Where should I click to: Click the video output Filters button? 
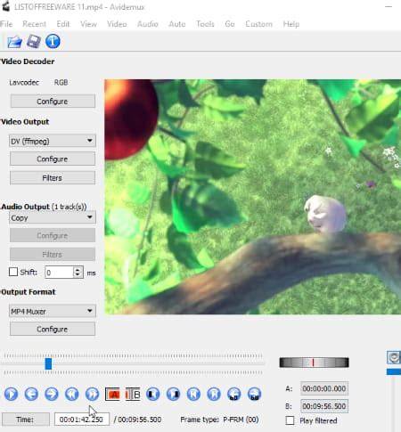tap(53, 178)
